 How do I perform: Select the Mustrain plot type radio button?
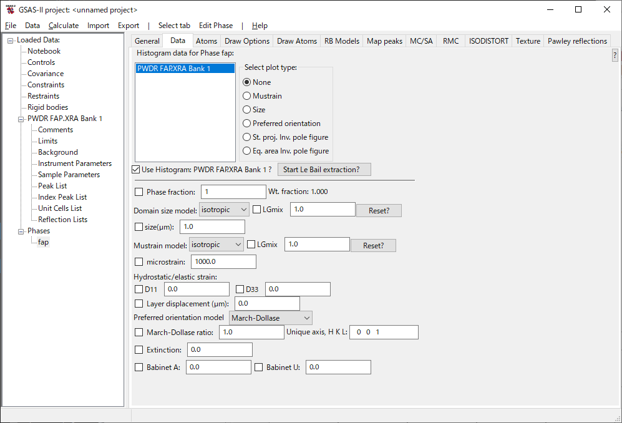click(247, 96)
